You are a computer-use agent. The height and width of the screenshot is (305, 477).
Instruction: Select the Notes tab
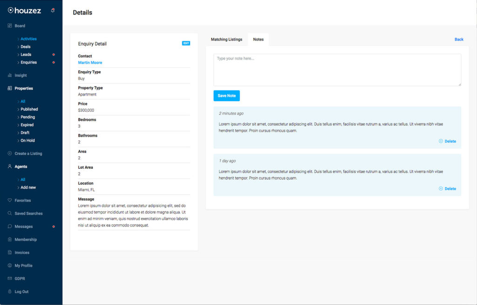coord(258,39)
